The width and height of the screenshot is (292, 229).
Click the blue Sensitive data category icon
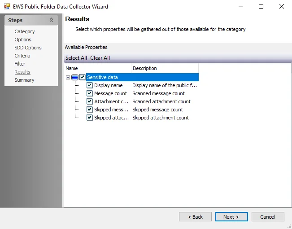coord(75,77)
